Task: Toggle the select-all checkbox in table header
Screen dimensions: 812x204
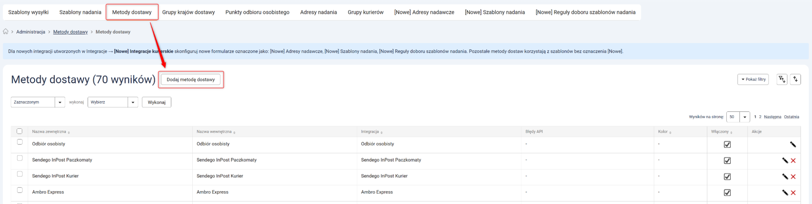Action: pyautogui.click(x=19, y=131)
